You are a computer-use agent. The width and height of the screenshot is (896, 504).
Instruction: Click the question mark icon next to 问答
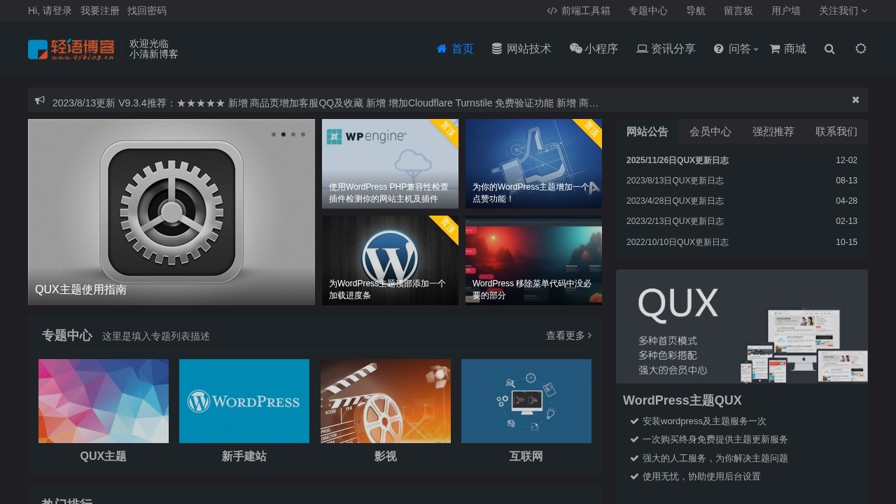pos(718,48)
